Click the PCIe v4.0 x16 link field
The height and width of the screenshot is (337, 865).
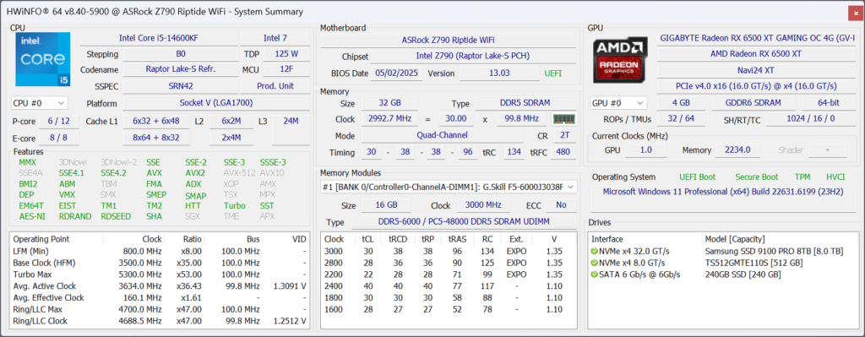756,86
